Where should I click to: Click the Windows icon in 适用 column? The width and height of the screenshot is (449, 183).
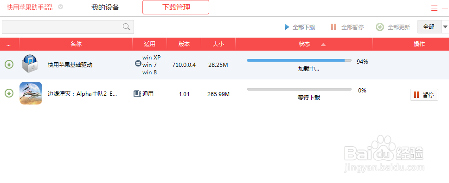point(138,63)
